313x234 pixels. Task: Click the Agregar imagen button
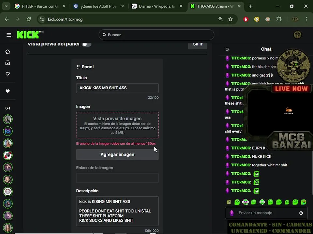coord(117,155)
